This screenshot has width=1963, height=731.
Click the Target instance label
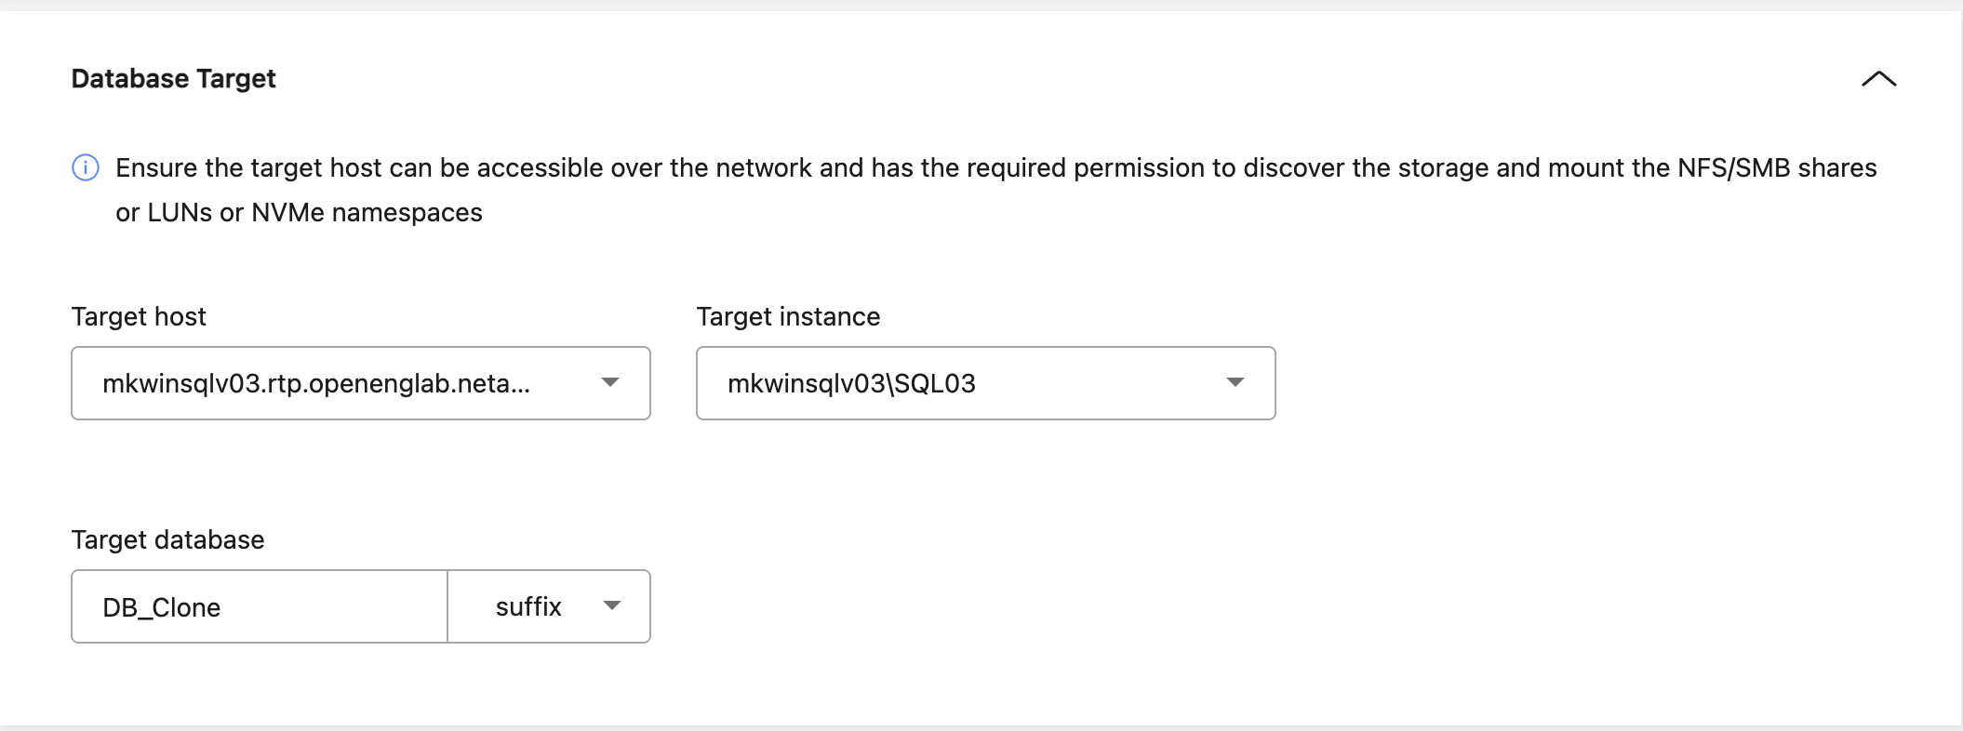pyautogui.click(x=788, y=317)
